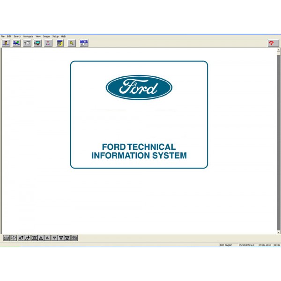The image size is (281, 281).
Task: Jump to bottom with barred down-triangle icon
Action: [67, 238]
